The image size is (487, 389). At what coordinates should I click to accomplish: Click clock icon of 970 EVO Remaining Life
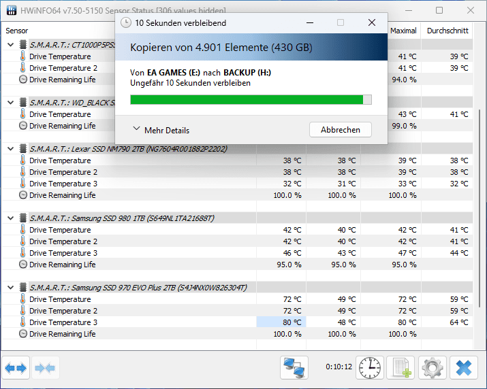click(x=23, y=334)
